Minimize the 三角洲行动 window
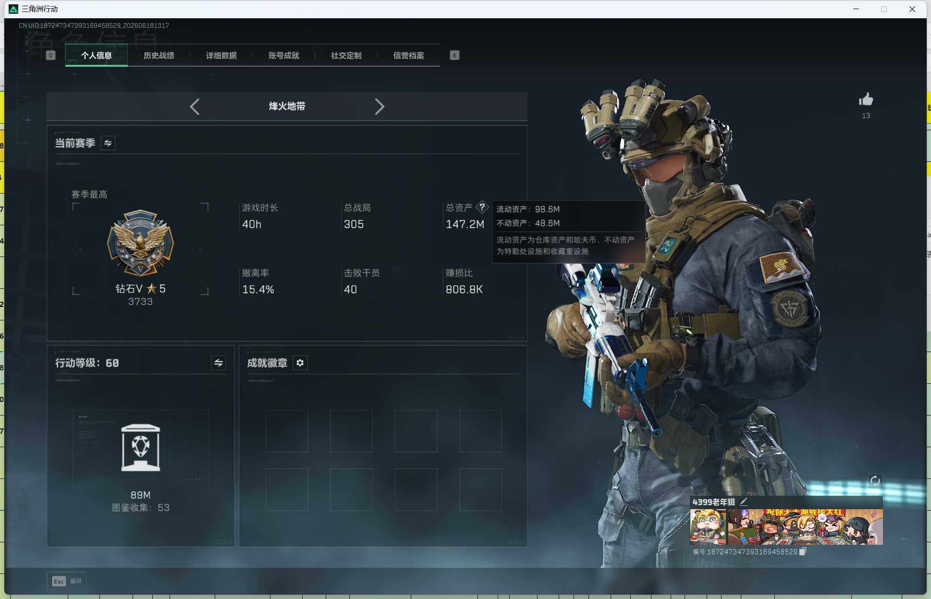Image resolution: width=931 pixels, height=599 pixels. pos(856,9)
